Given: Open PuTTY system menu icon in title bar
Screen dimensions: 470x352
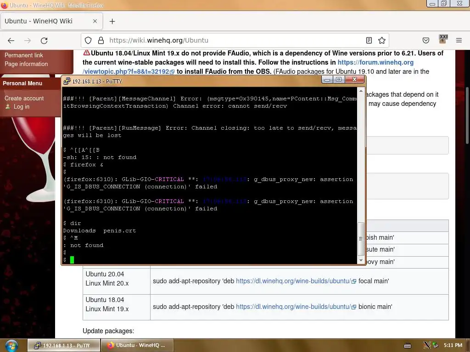Looking at the screenshot, I should click(x=67, y=81).
